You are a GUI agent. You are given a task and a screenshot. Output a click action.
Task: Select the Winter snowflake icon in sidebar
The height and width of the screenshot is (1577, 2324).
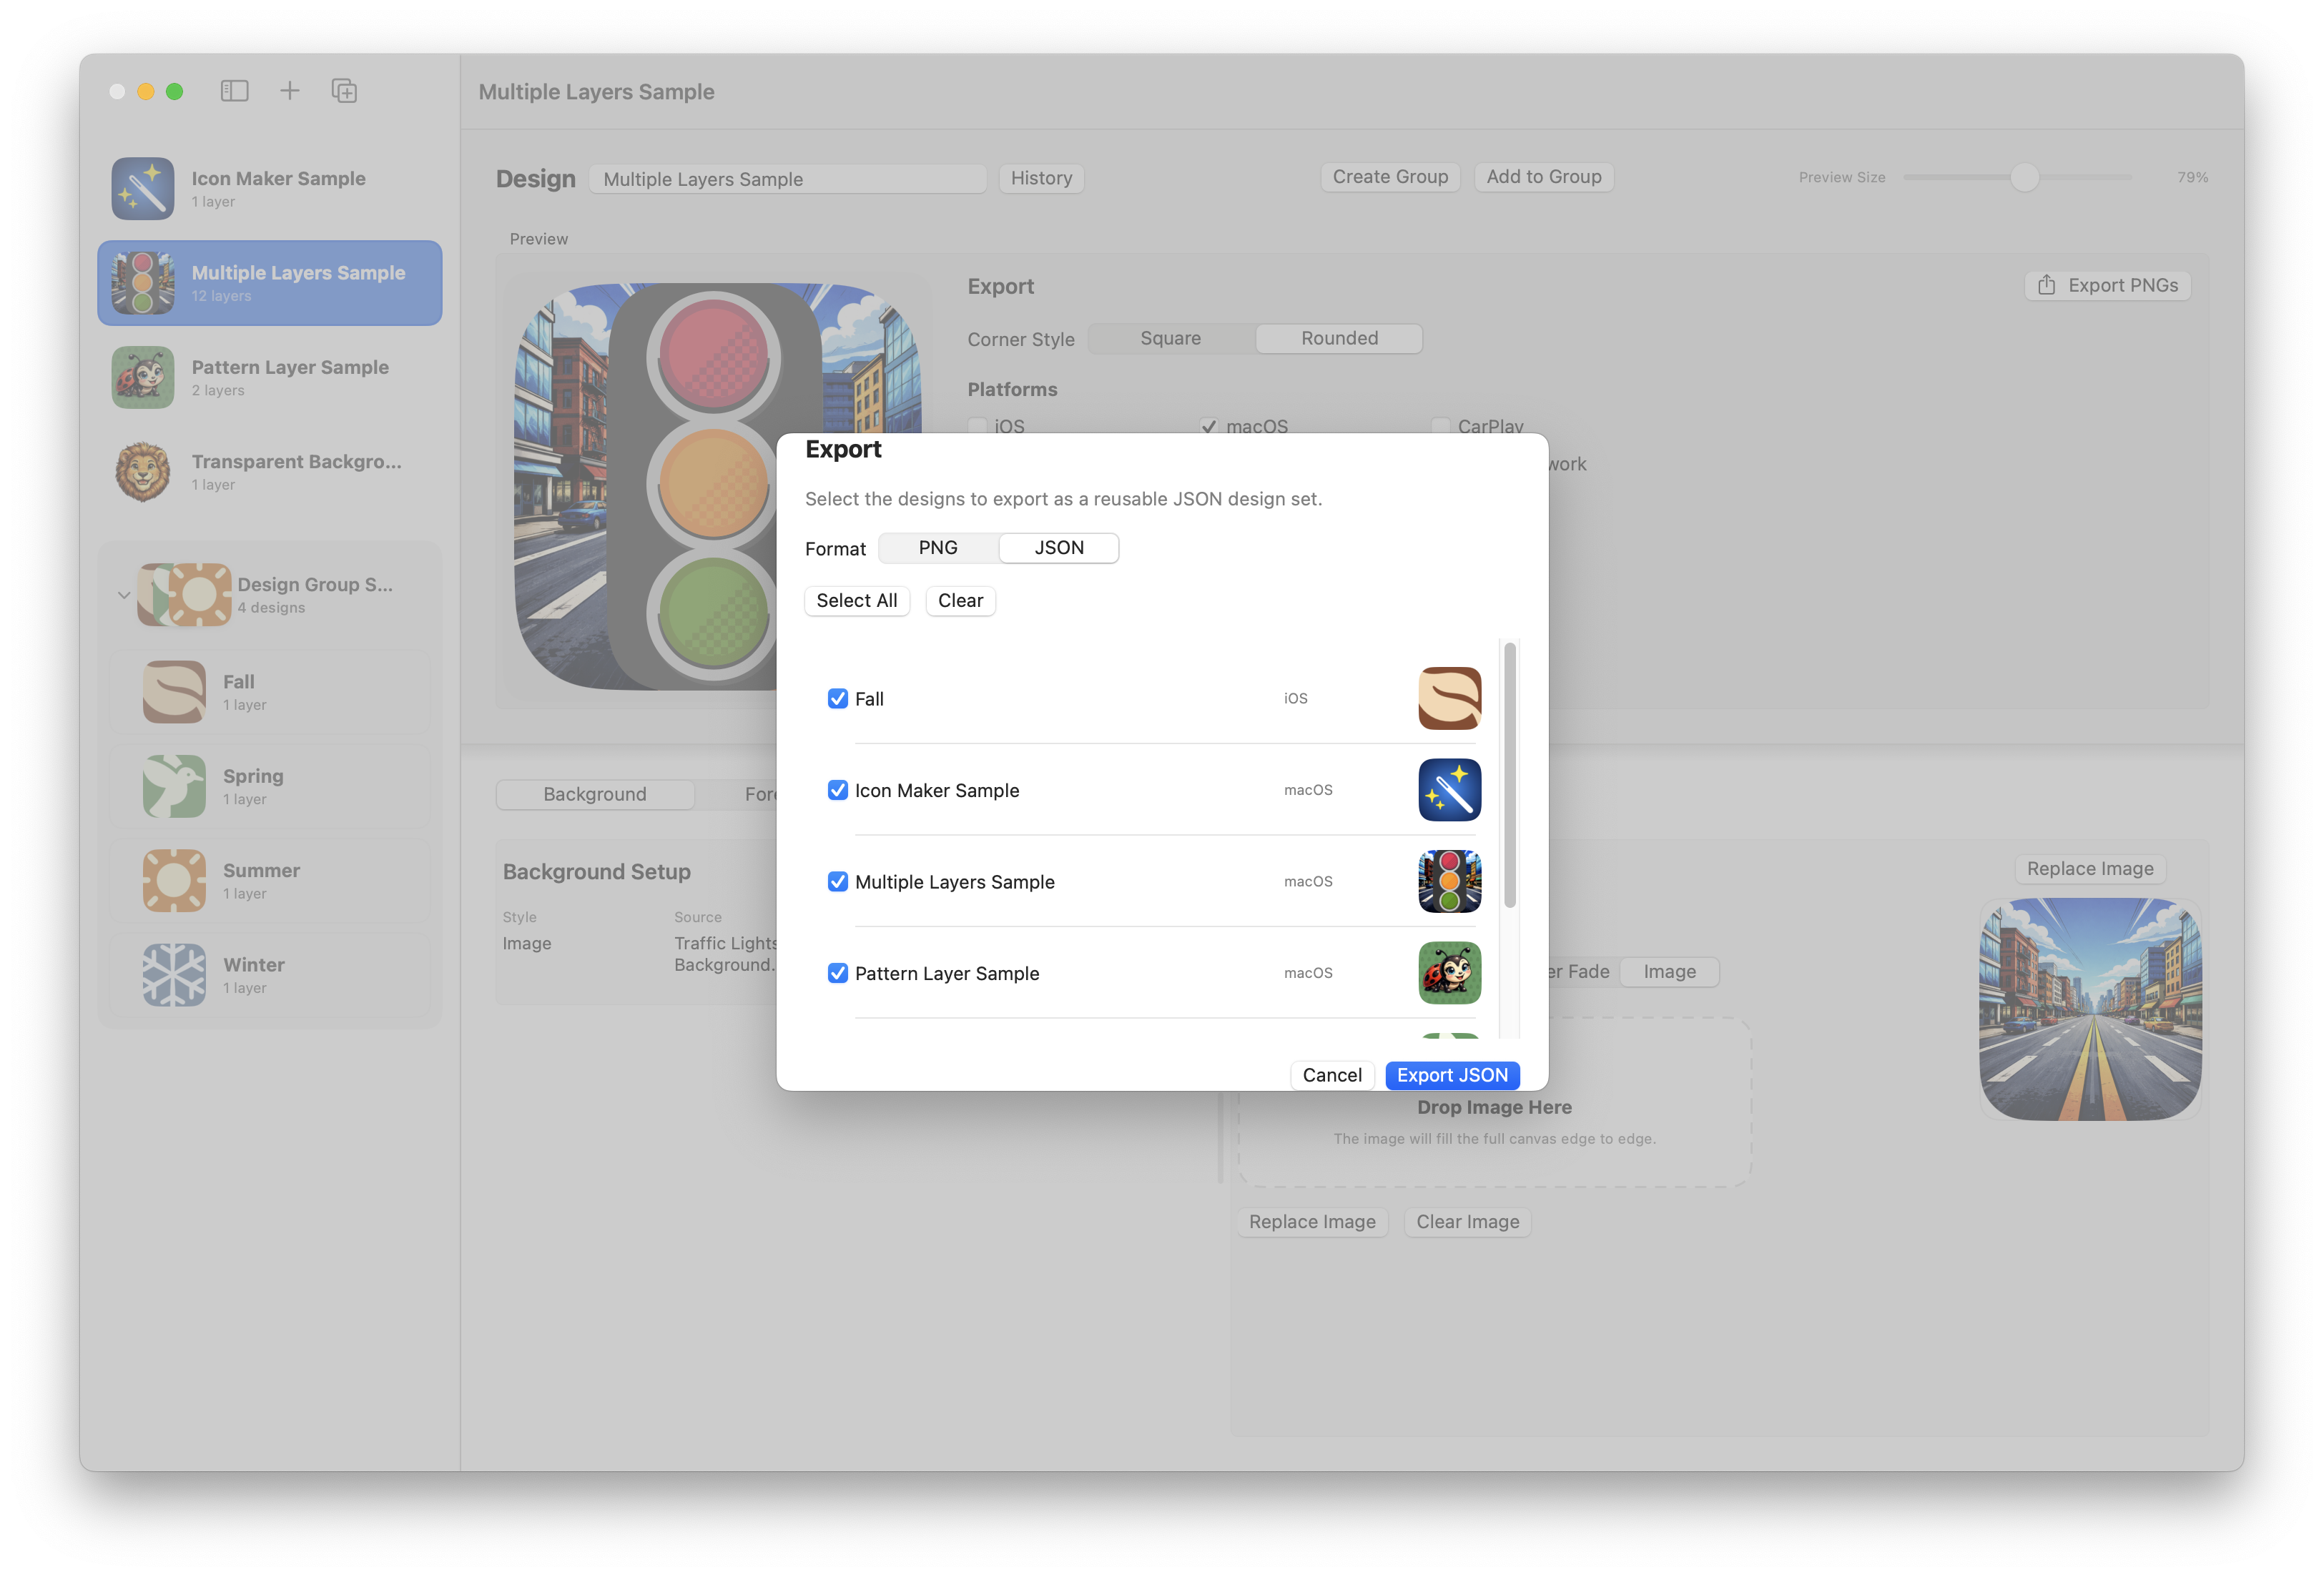pos(174,975)
